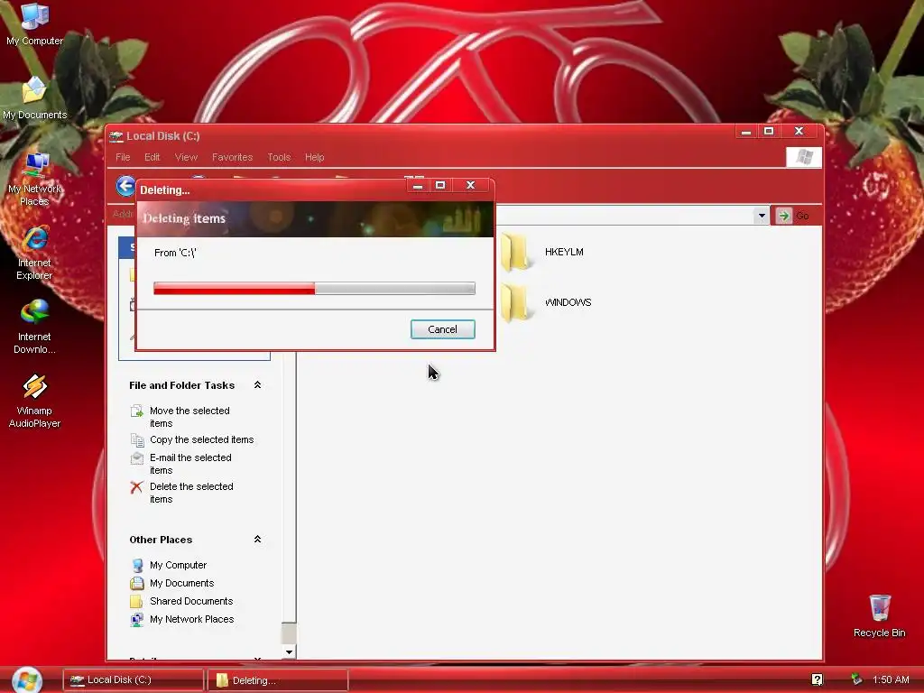This screenshot has height=693, width=924.
Task: Click the E-mail the selected items icon
Action: point(137,457)
